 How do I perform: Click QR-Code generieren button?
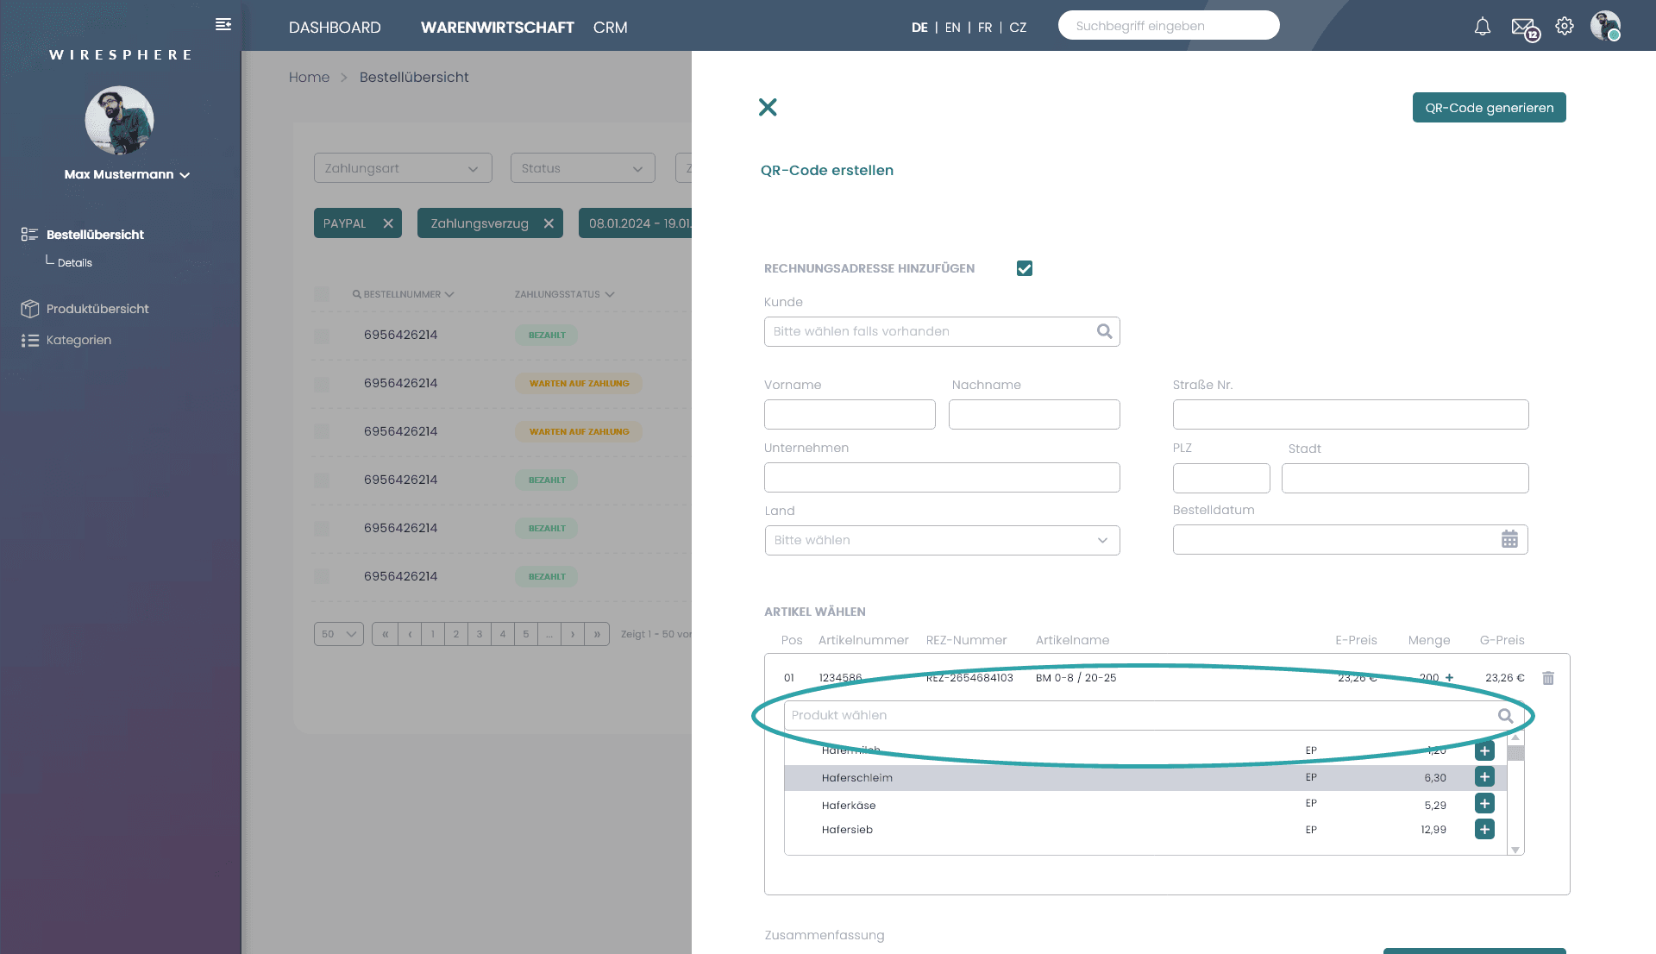click(x=1489, y=108)
